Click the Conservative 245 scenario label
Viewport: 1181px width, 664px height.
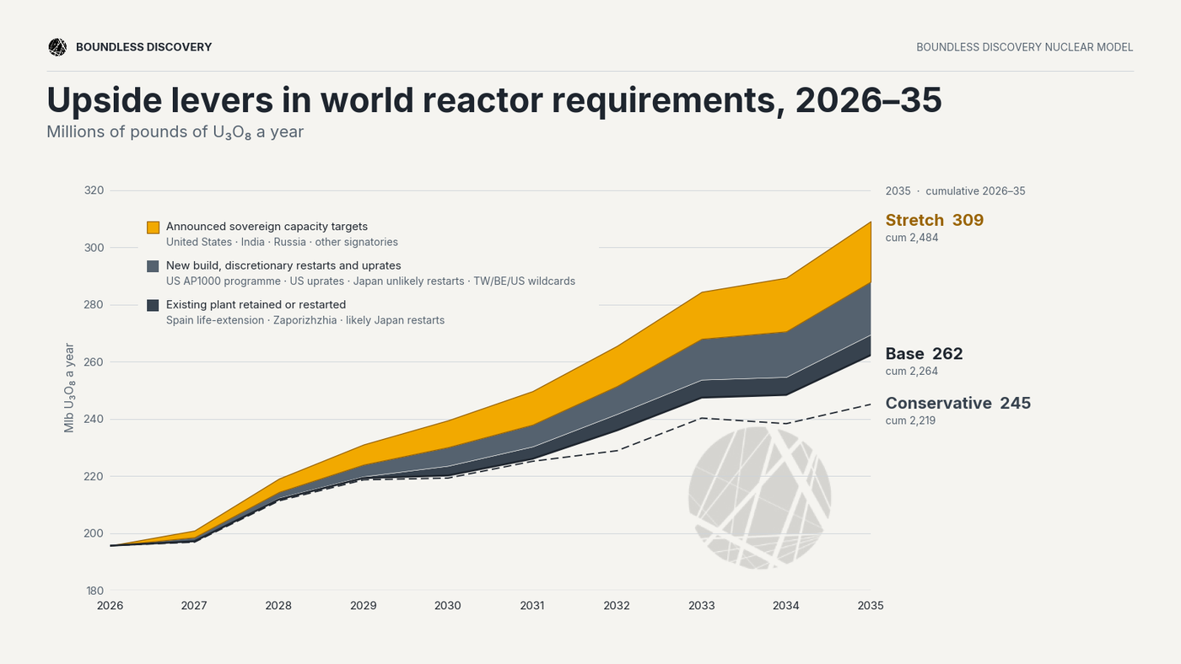958,403
